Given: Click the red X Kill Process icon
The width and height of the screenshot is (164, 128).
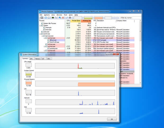Looking at the screenshot, I should pyautogui.click(x=63, y=18).
